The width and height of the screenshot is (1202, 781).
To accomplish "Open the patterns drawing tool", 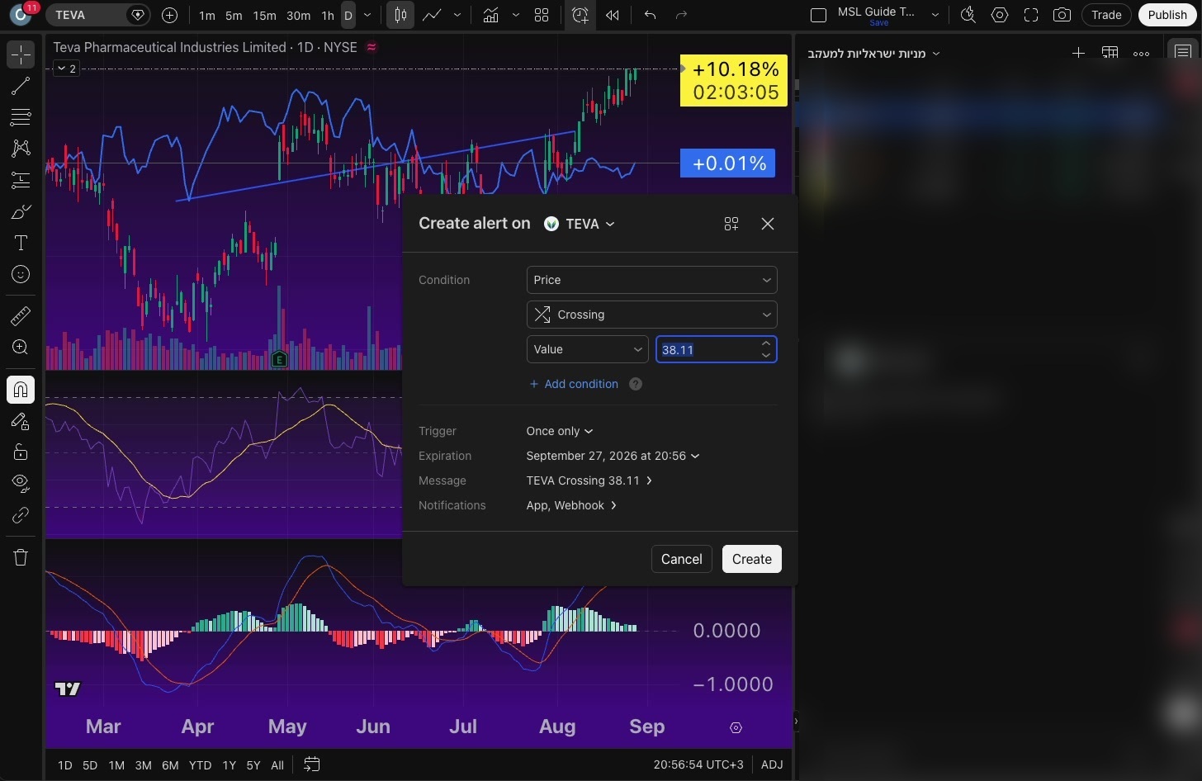I will (x=21, y=149).
